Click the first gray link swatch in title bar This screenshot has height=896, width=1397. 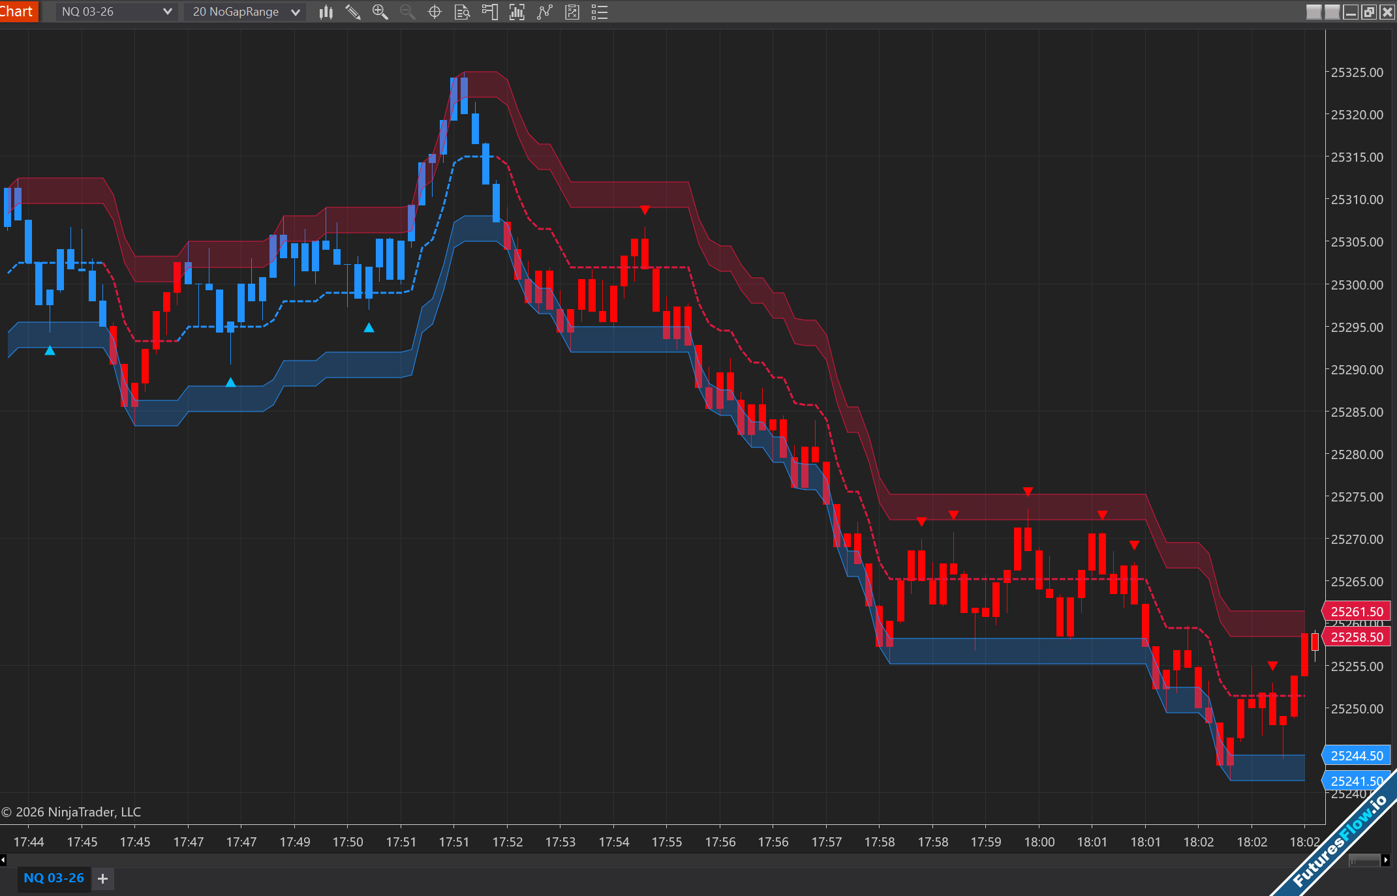click(x=1313, y=12)
